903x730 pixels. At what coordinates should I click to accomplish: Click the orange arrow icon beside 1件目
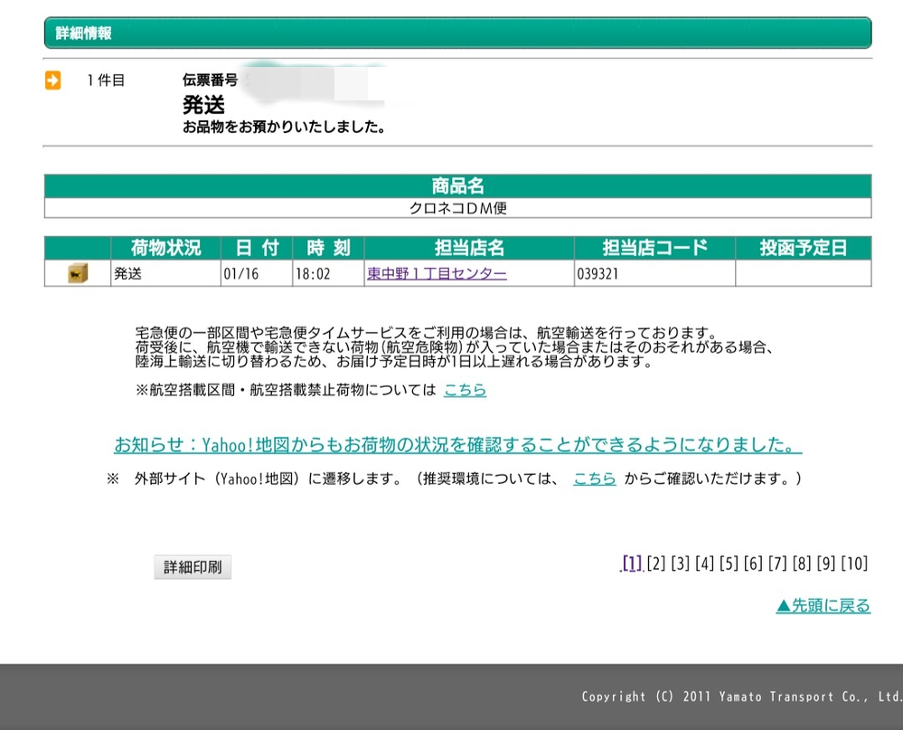pyautogui.click(x=52, y=81)
